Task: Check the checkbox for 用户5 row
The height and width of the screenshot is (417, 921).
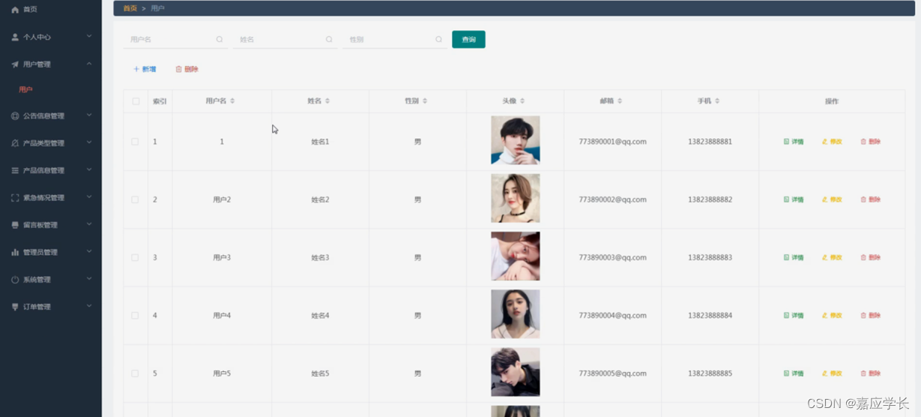Action: tap(136, 373)
